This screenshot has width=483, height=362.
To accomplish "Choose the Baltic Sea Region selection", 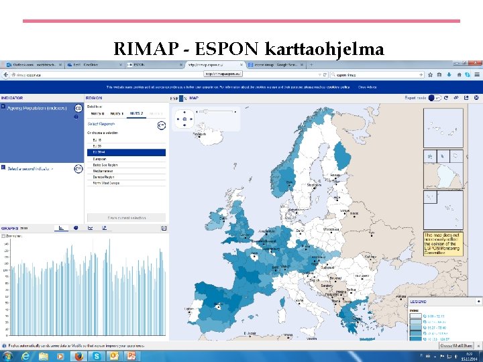I will pyautogui.click(x=126, y=165).
